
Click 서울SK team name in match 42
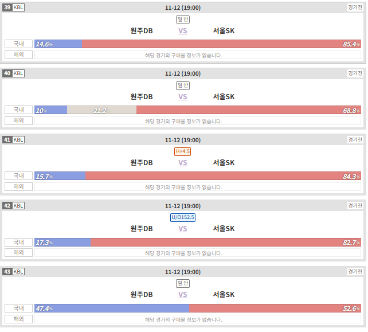point(224,229)
